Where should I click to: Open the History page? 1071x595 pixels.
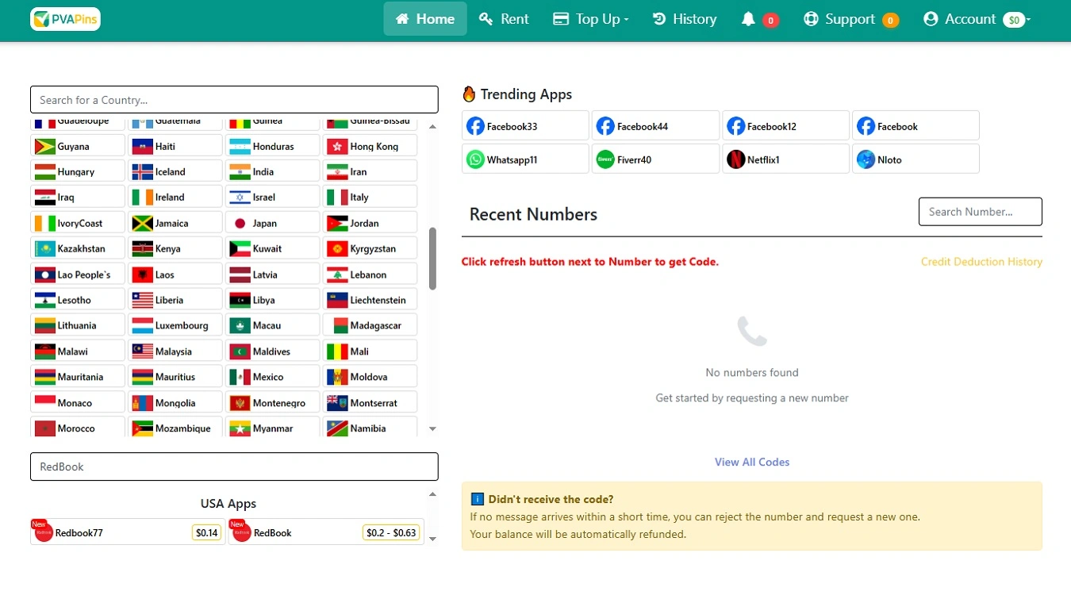pos(685,19)
